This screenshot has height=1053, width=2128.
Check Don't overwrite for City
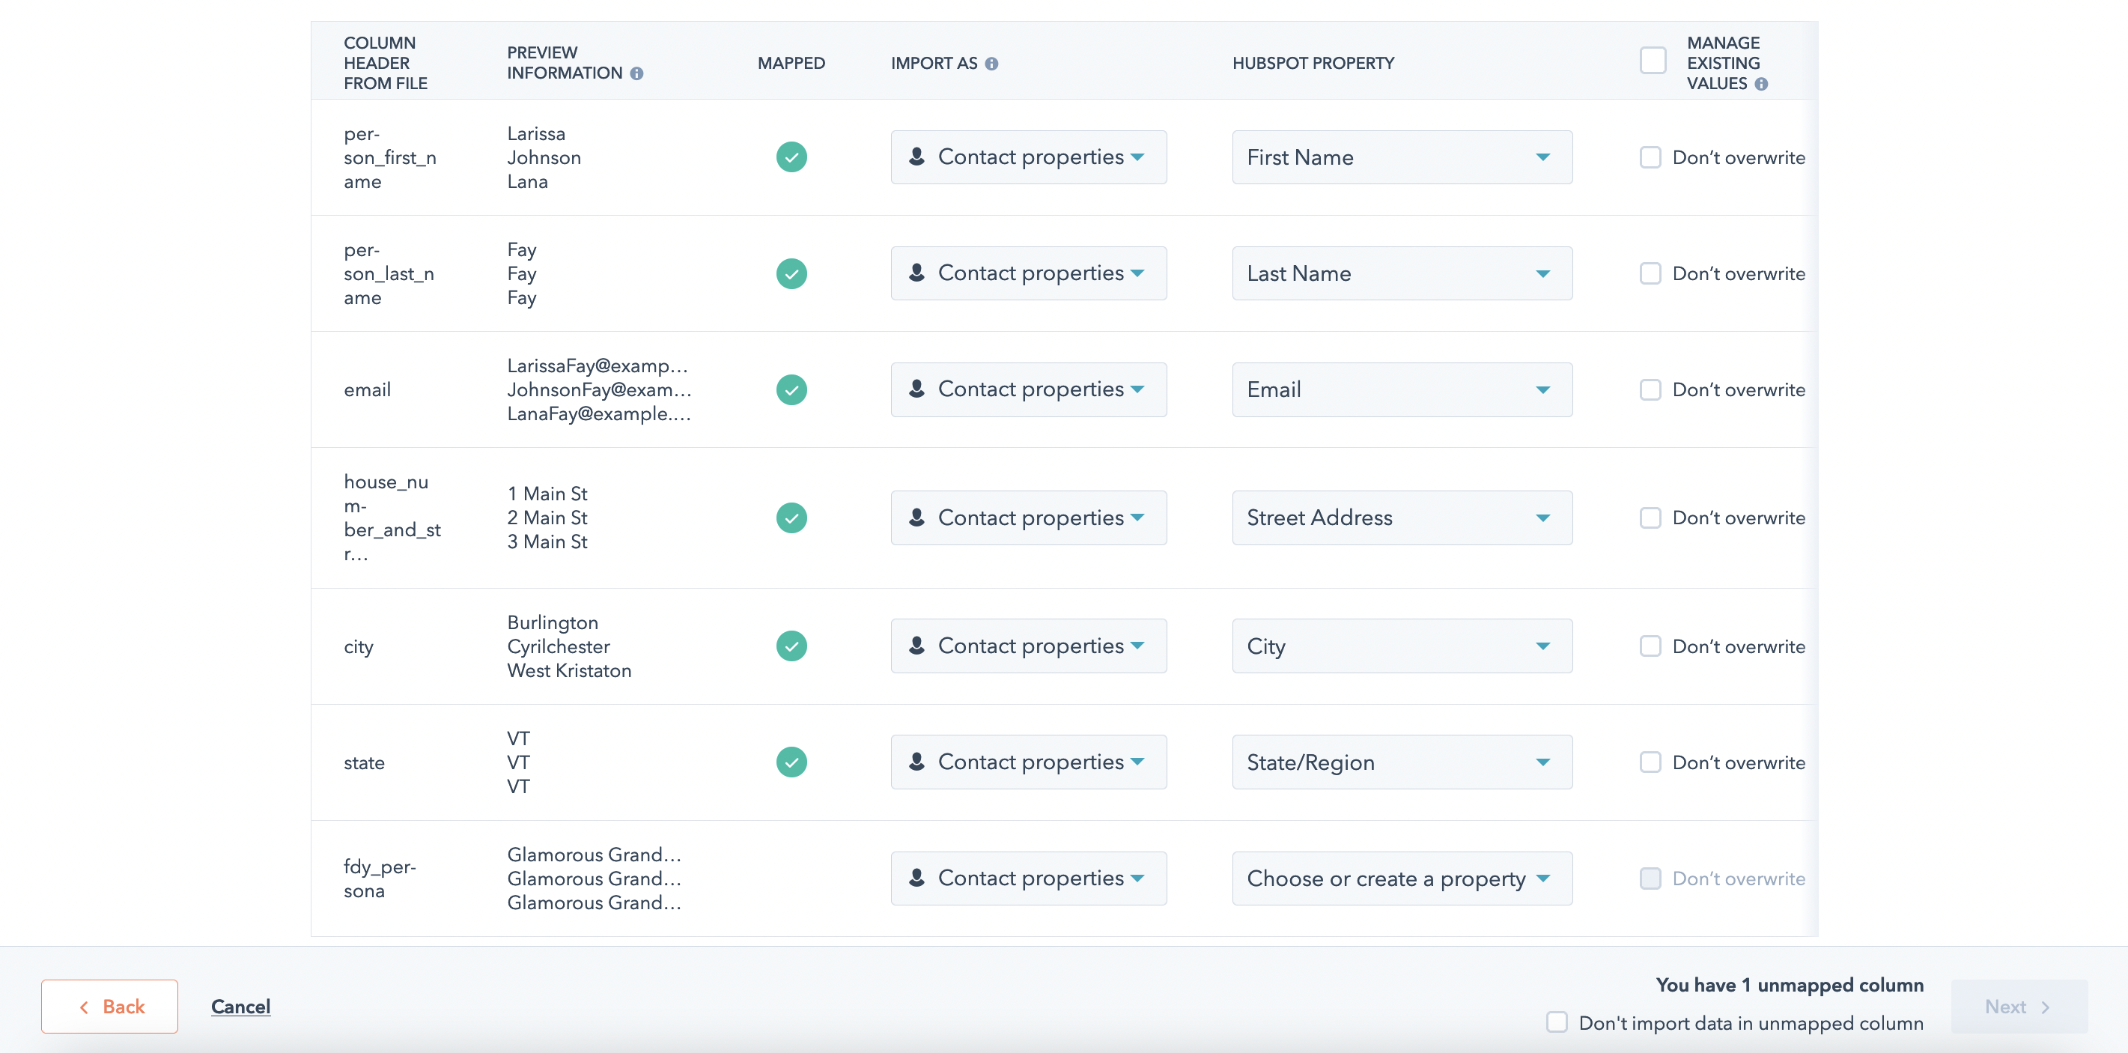click(1650, 646)
